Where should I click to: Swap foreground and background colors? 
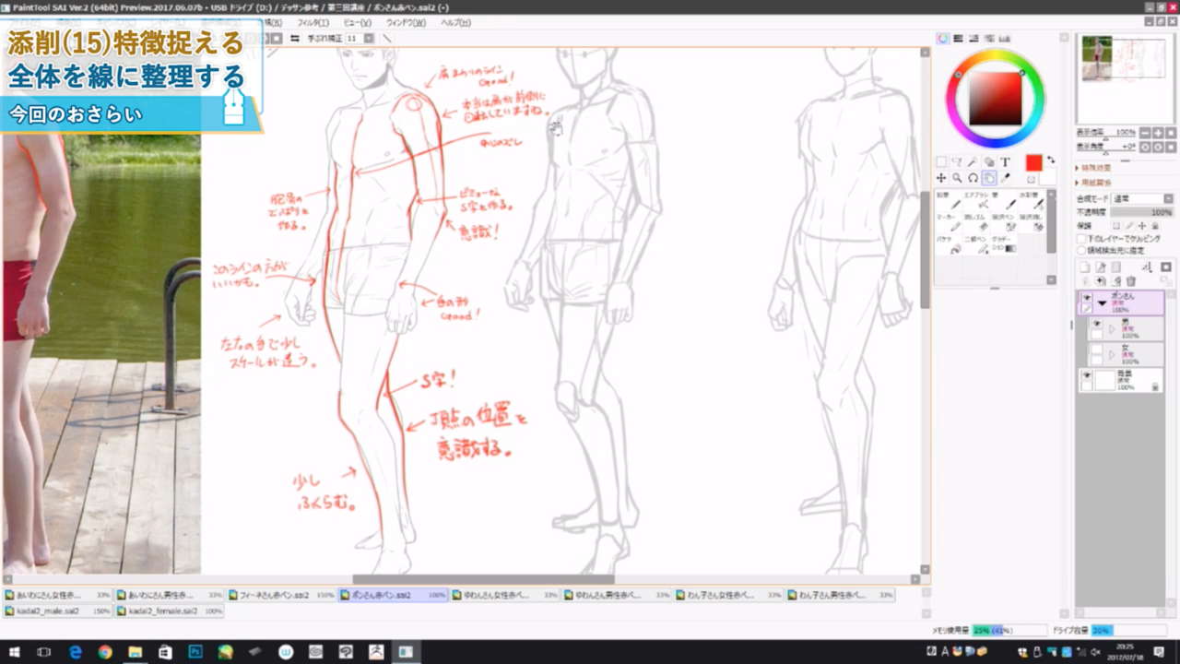point(1051,160)
